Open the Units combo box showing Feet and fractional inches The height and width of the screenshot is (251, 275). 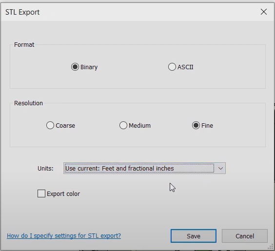tap(144, 168)
